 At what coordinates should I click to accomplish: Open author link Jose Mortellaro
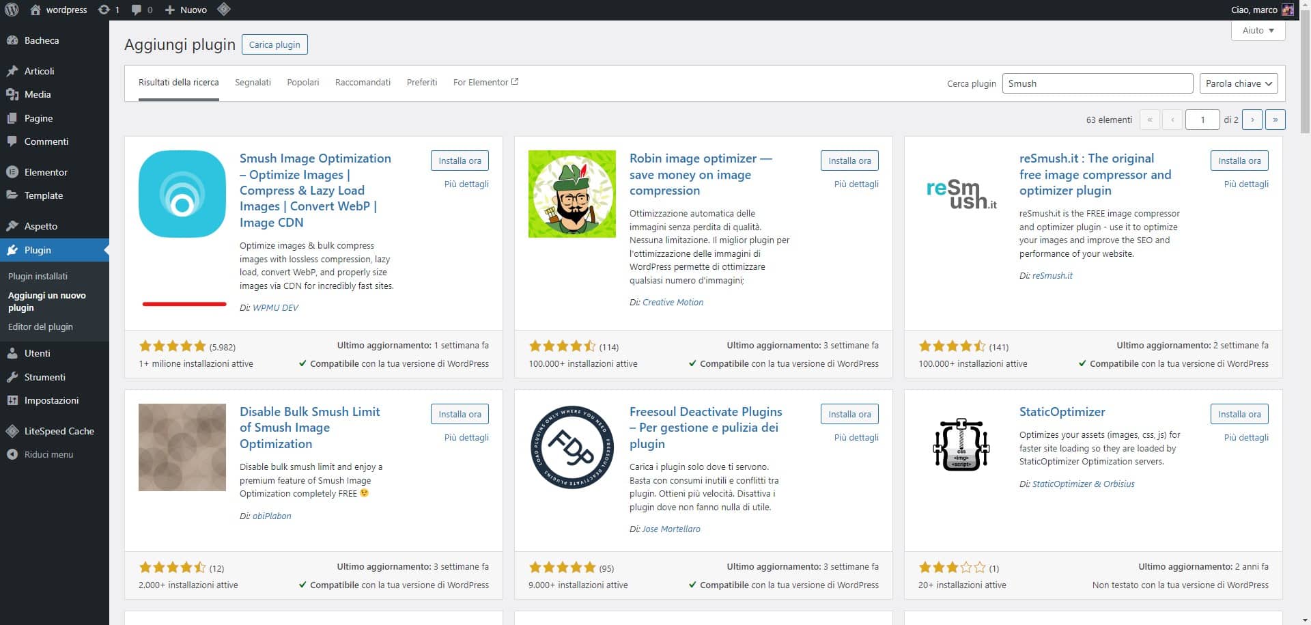671,529
